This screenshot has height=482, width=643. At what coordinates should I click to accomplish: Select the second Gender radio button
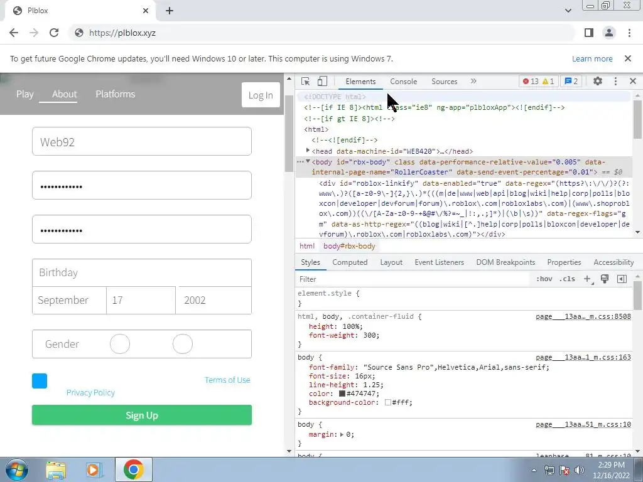tap(183, 344)
